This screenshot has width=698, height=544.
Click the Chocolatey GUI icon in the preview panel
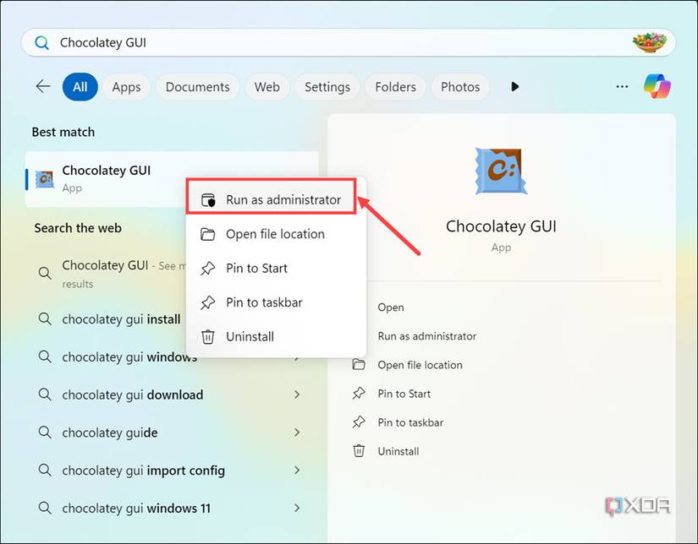click(501, 171)
